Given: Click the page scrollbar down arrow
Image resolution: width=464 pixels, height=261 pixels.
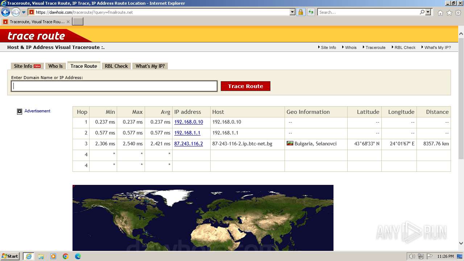Looking at the screenshot, I should (461, 243).
